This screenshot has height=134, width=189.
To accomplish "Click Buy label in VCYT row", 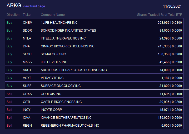I will (x=9, y=78).
